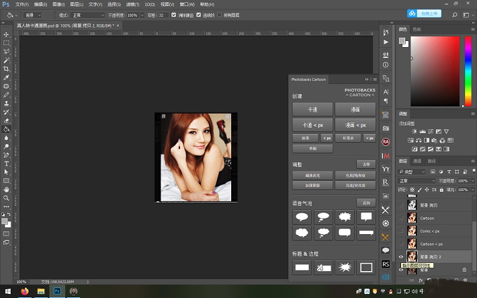
Task: Select the Zoom tool in toolbar
Action: (6, 198)
